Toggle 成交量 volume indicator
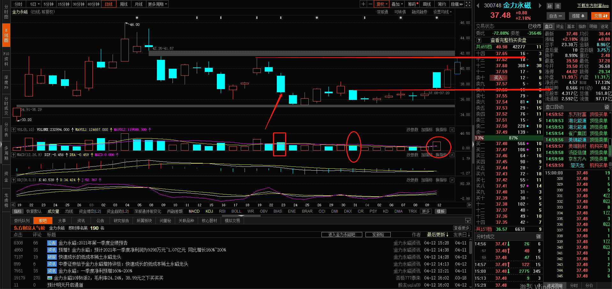 (53, 211)
